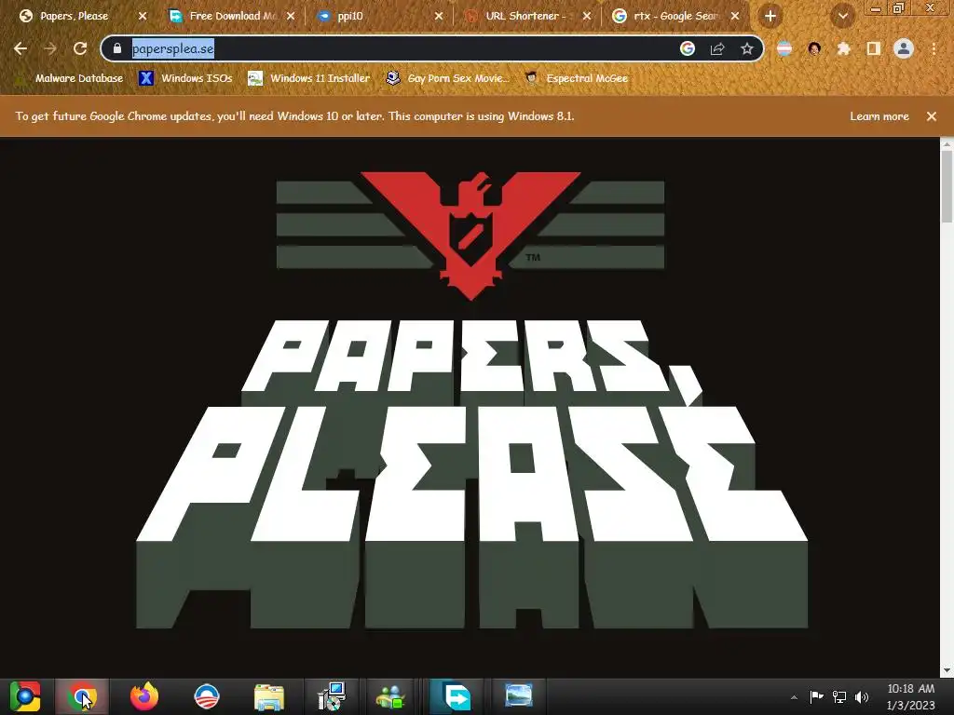The width and height of the screenshot is (954, 715).
Task: Bookmark this page with the star icon
Action: coord(747,48)
